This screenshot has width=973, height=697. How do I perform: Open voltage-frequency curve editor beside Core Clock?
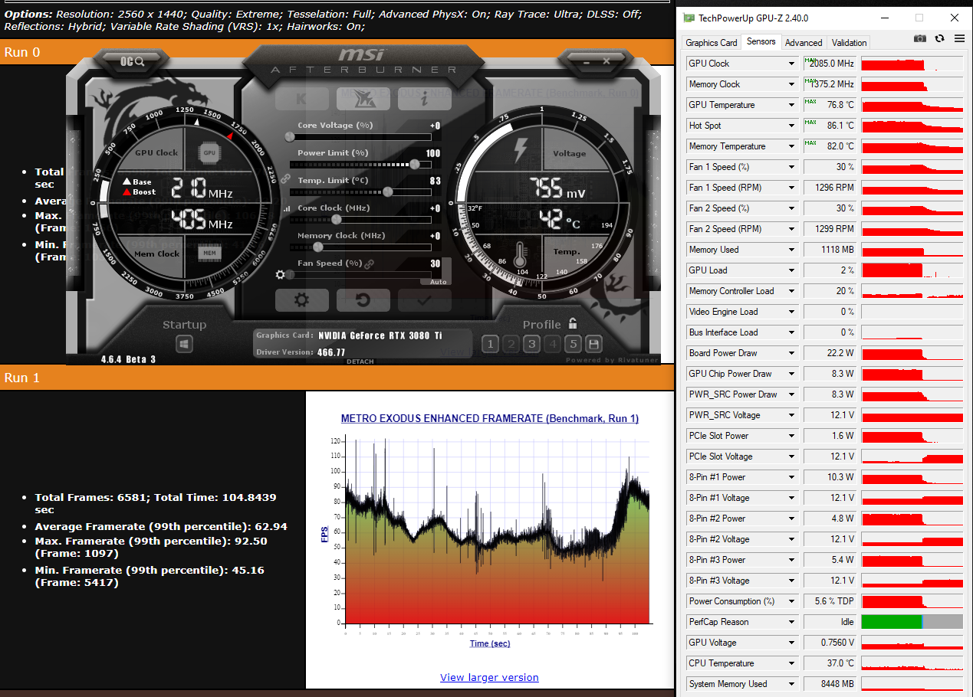click(288, 208)
